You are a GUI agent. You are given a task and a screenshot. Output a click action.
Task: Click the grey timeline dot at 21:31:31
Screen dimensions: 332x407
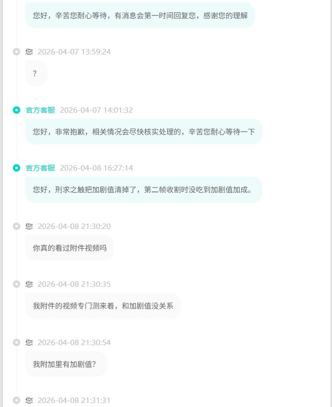tap(16, 400)
